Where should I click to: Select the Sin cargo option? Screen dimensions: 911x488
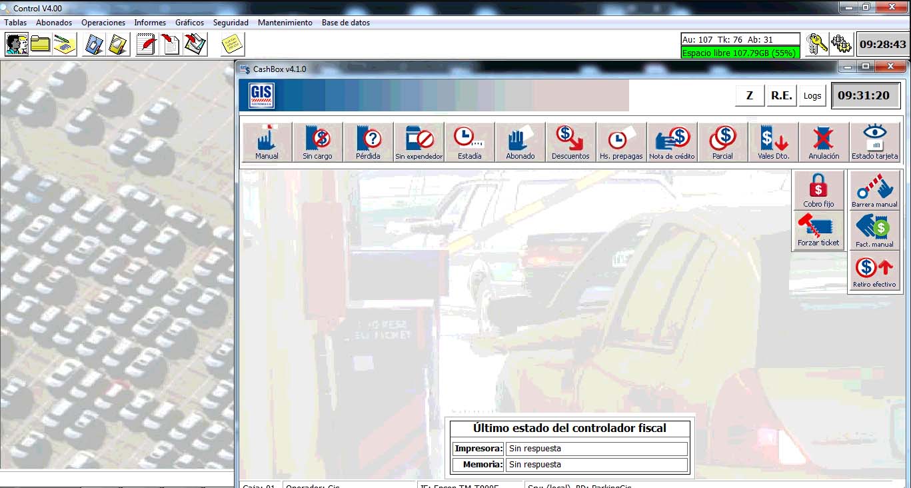click(x=317, y=142)
